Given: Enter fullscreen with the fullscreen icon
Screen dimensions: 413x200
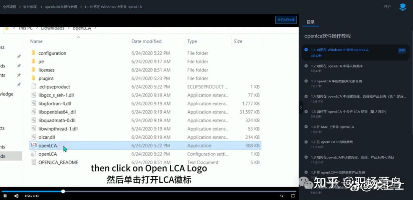Looking at the screenshot, I should [293, 196].
